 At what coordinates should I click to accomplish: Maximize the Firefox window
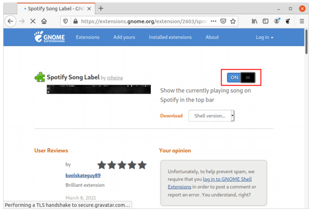[x=291, y=8]
